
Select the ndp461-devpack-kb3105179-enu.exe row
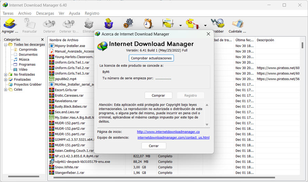click(174, 162)
